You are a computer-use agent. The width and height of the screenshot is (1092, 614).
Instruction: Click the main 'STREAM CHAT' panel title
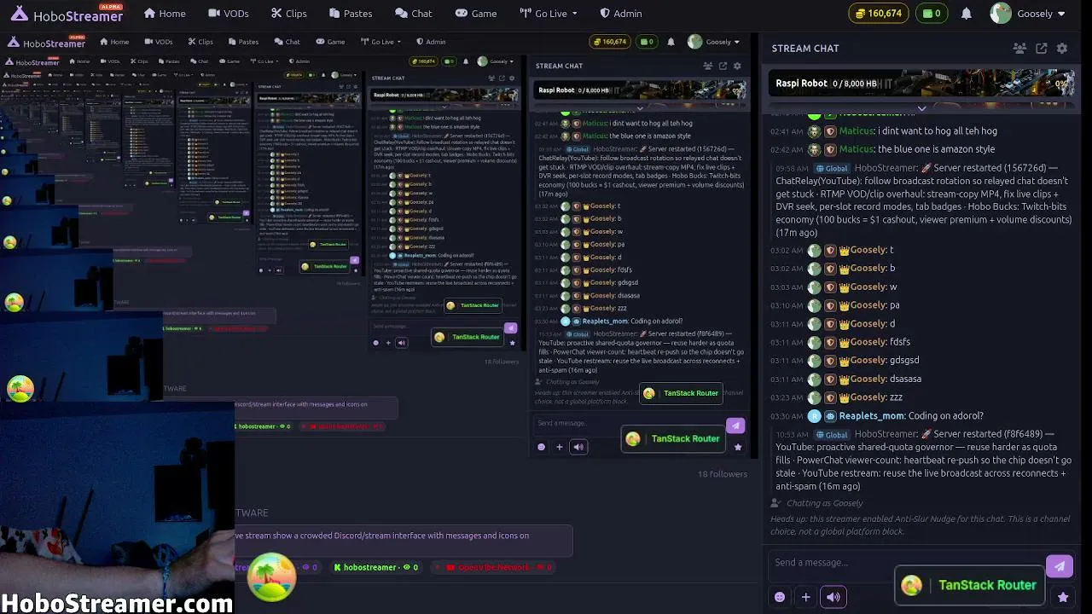click(x=805, y=49)
